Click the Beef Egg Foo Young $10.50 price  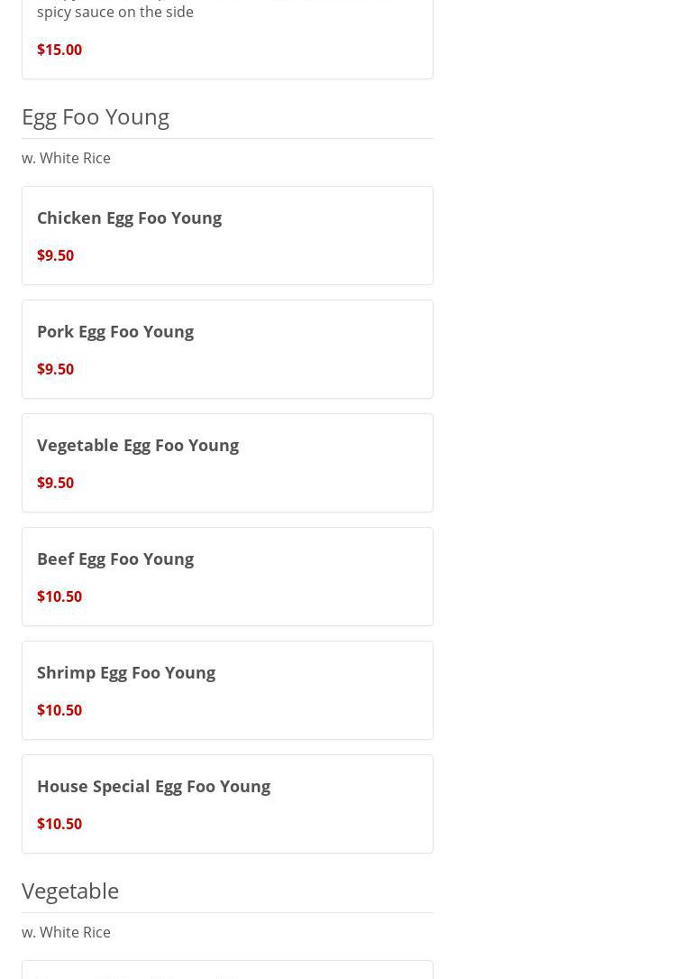pyautogui.click(x=59, y=596)
